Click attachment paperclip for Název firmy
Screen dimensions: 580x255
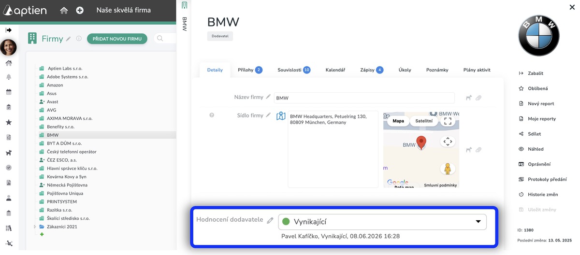(x=478, y=98)
